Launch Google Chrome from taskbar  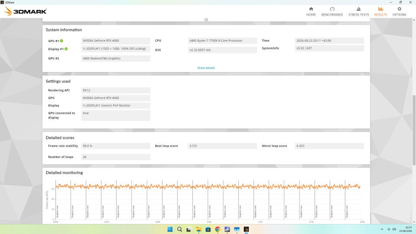click(218, 229)
